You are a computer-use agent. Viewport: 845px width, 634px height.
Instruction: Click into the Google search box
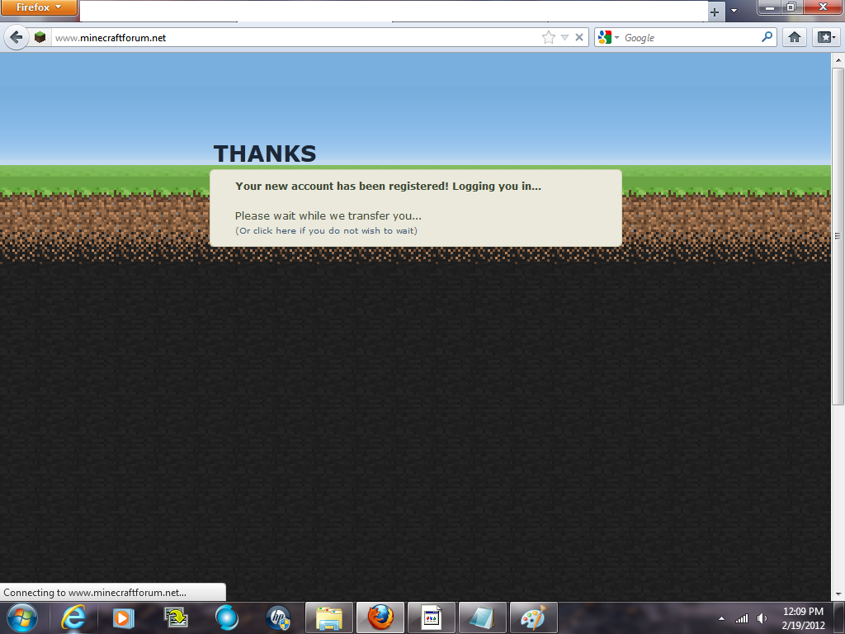[691, 38]
